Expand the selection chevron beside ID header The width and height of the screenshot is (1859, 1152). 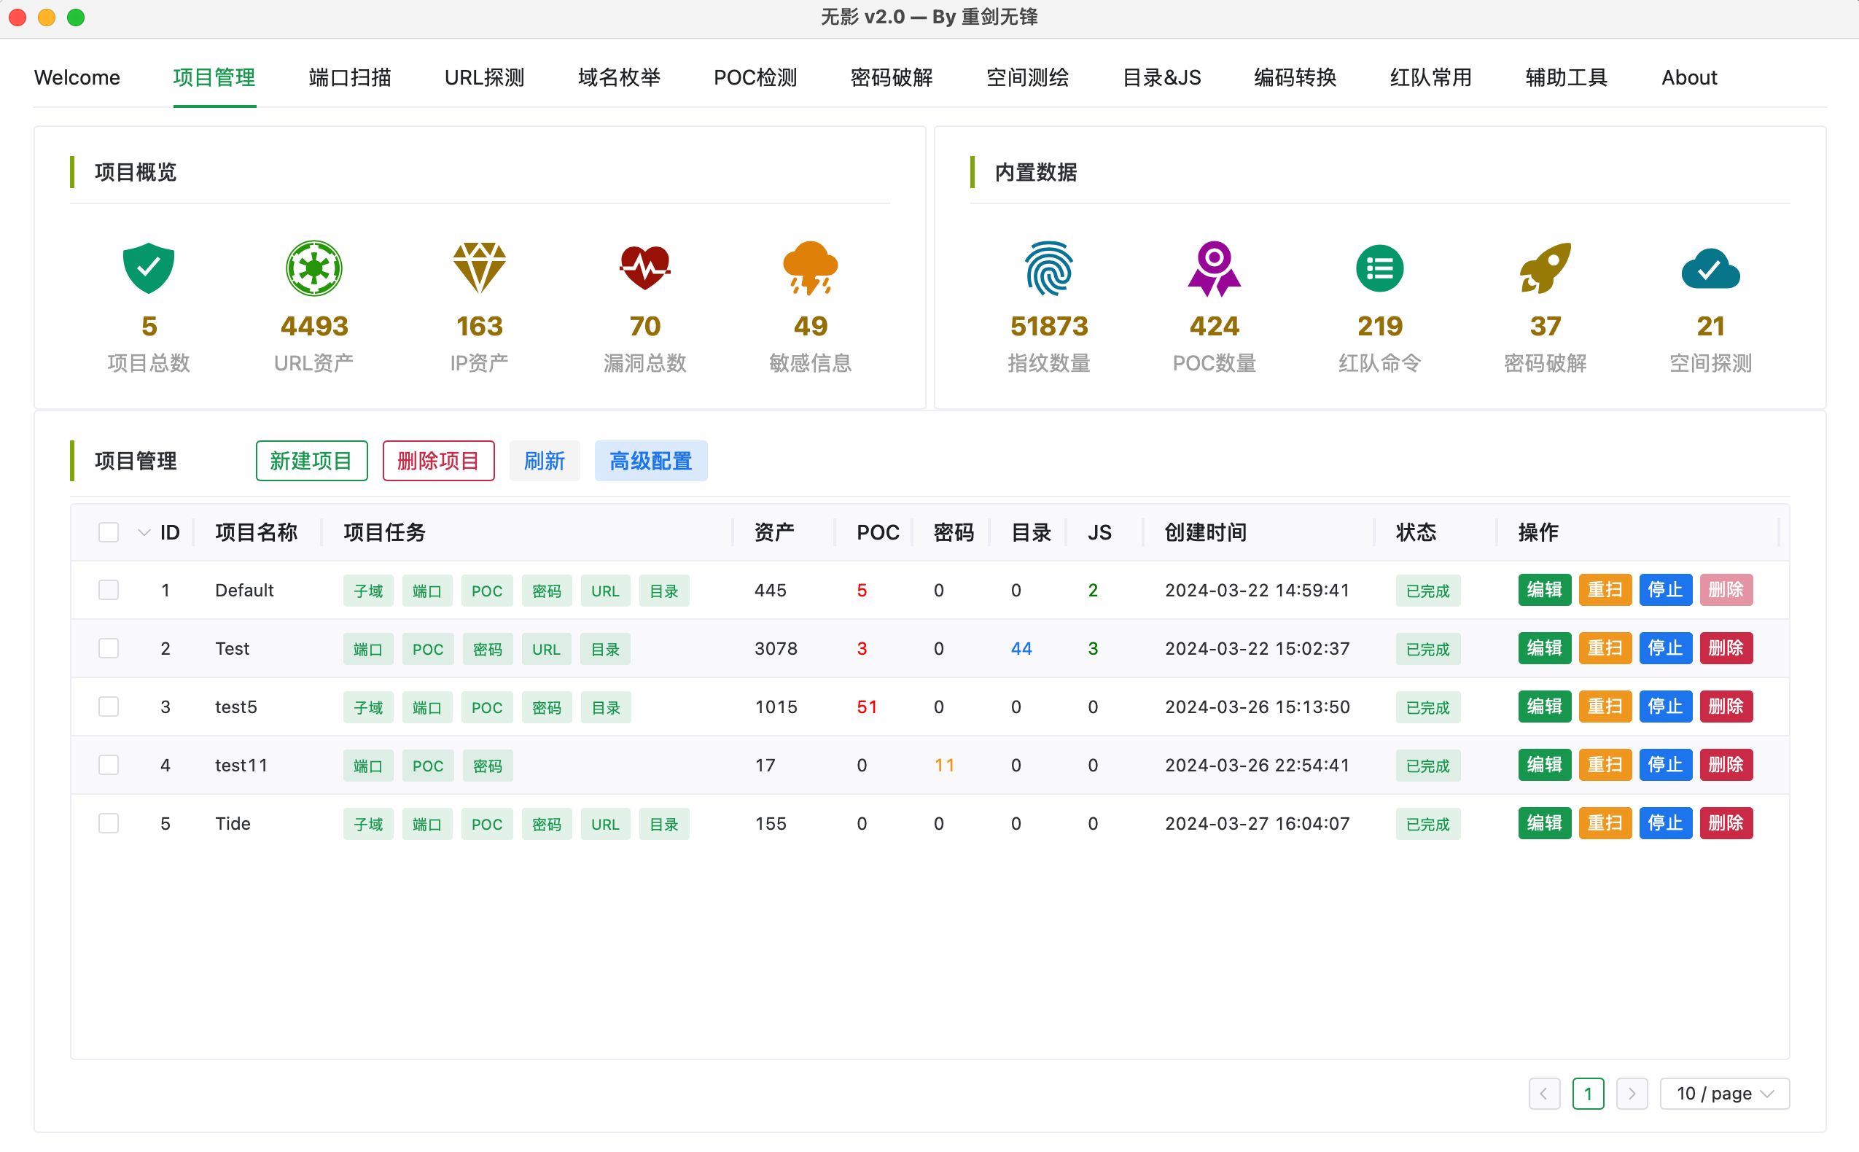[x=144, y=532]
